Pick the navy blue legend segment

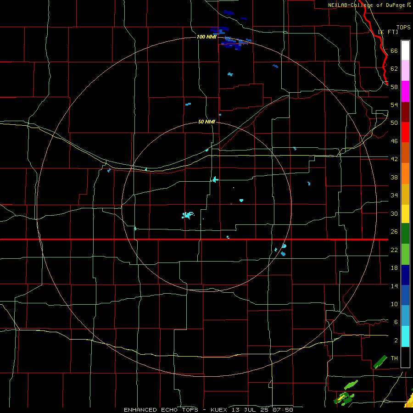coord(405,275)
